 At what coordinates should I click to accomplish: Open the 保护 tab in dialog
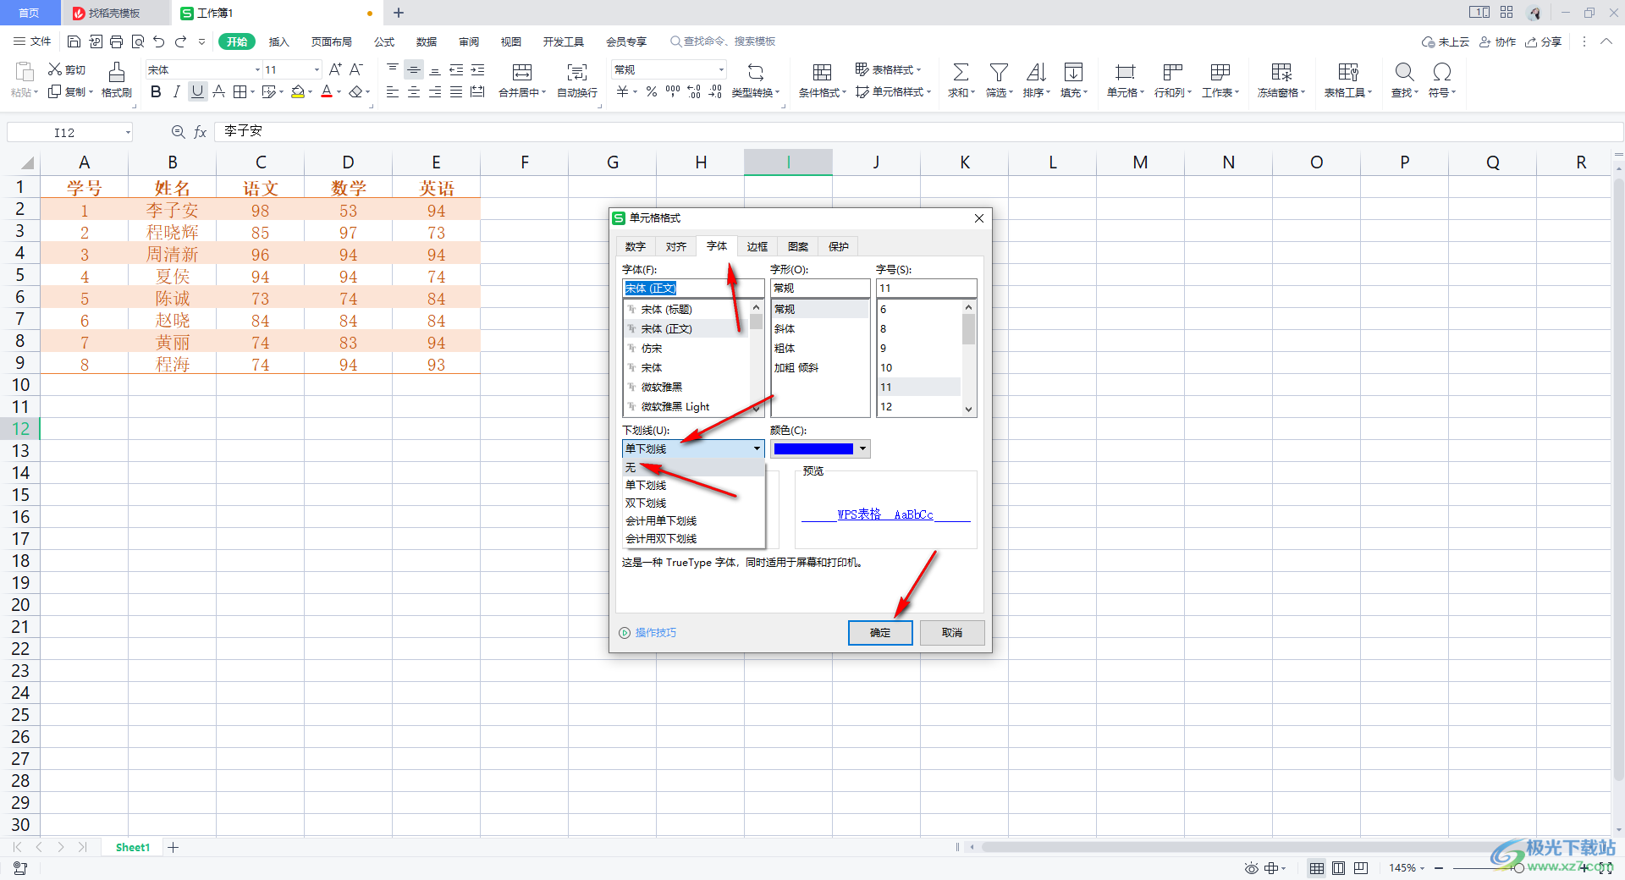coord(839,246)
